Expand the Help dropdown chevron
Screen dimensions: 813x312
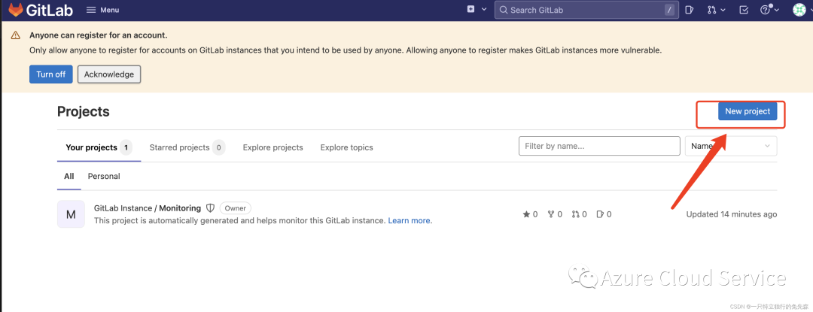(777, 10)
